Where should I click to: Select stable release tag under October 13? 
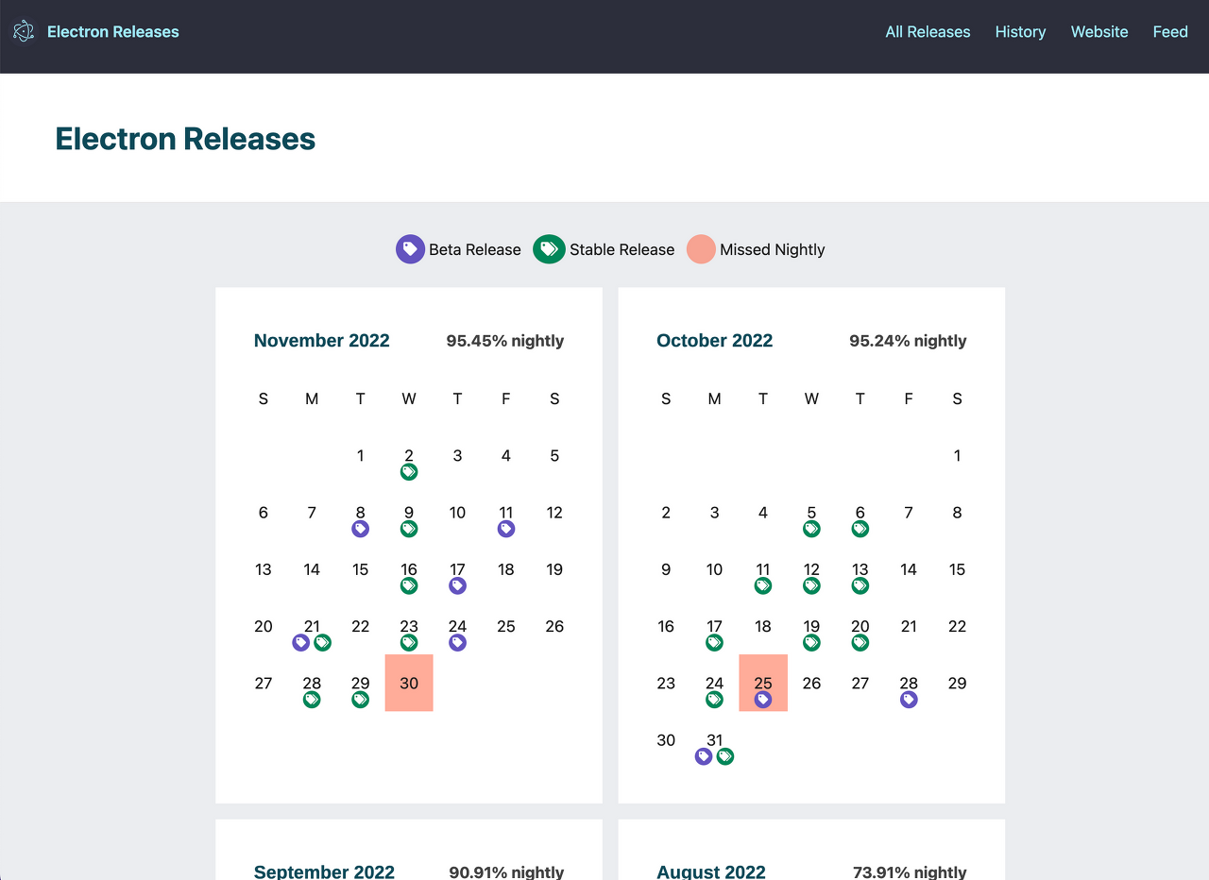click(x=860, y=585)
